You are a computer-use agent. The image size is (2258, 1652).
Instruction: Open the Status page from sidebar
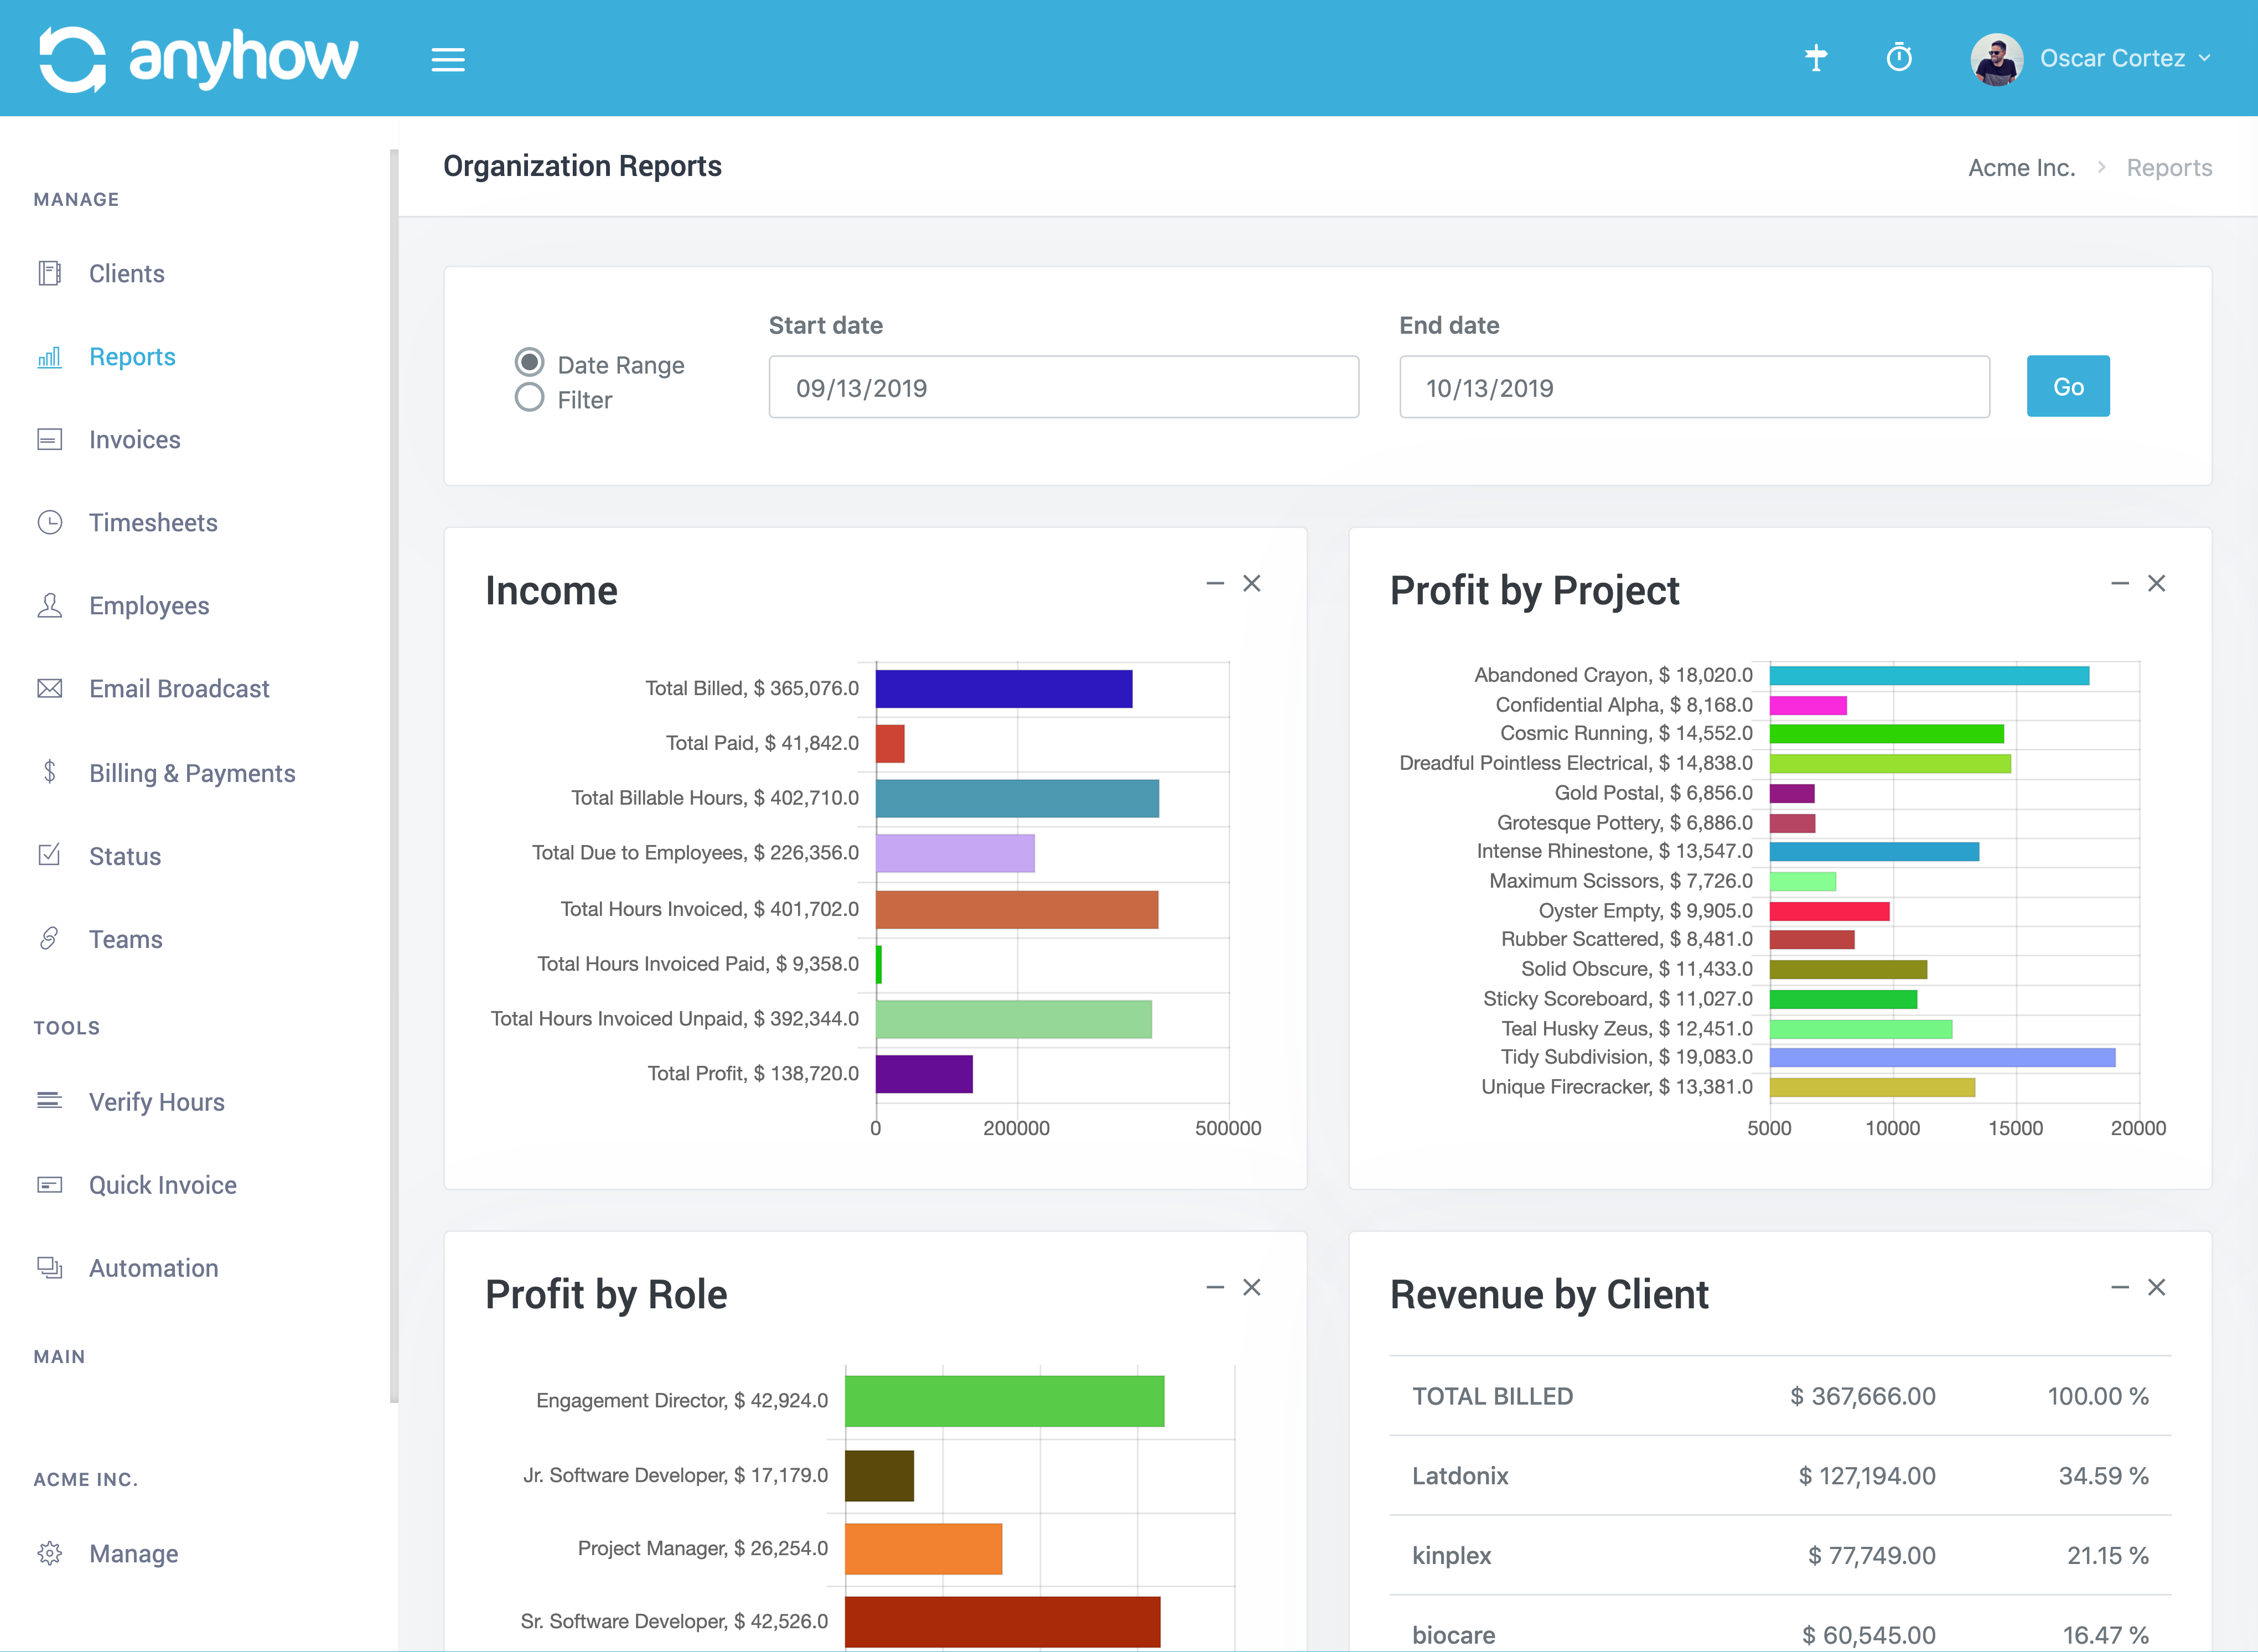pyautogui.click(x=124, y=856)
